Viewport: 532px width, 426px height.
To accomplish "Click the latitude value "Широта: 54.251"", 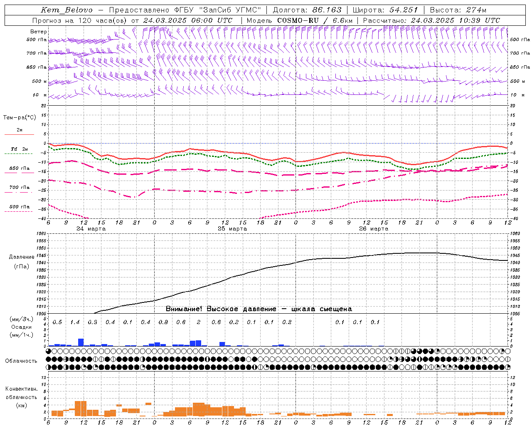I will (385, 10).
